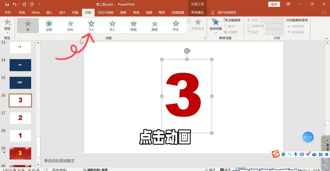Toggle the 动画窗格 animation pane
Viewport: 330px width, 171px height.
pyautogui.click(x=232, y=20)
